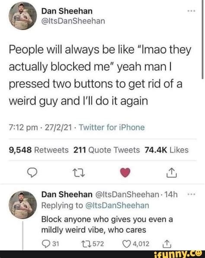Retweet the reply with 572 retweets

tap(93, 244)
